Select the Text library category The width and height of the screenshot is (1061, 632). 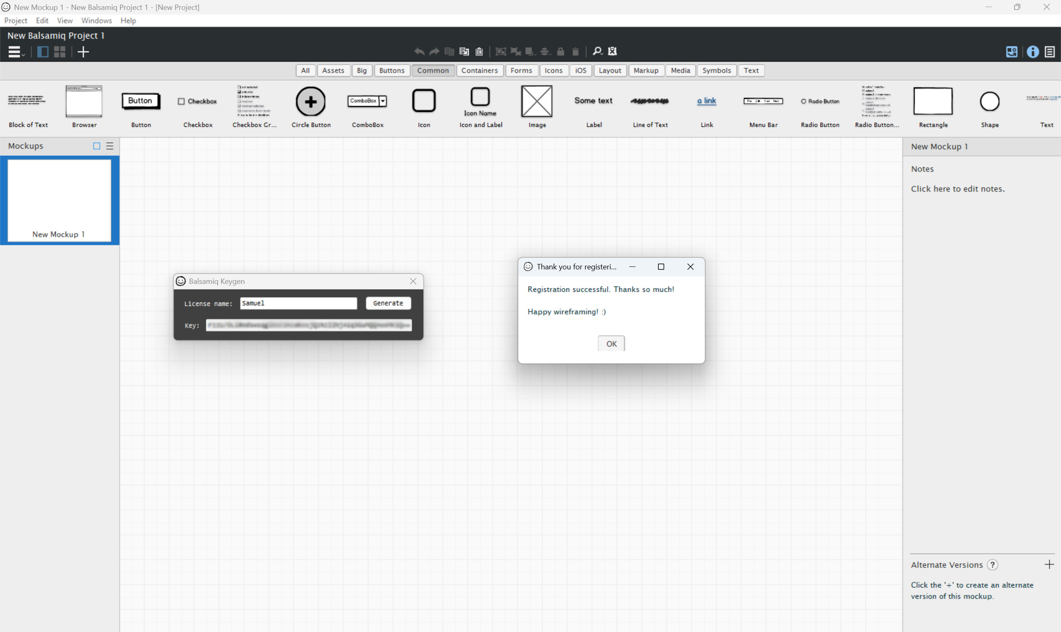coord(751,70)
